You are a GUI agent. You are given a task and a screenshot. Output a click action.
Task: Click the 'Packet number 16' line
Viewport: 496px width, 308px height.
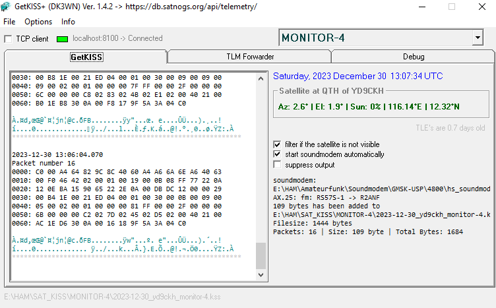44,163
